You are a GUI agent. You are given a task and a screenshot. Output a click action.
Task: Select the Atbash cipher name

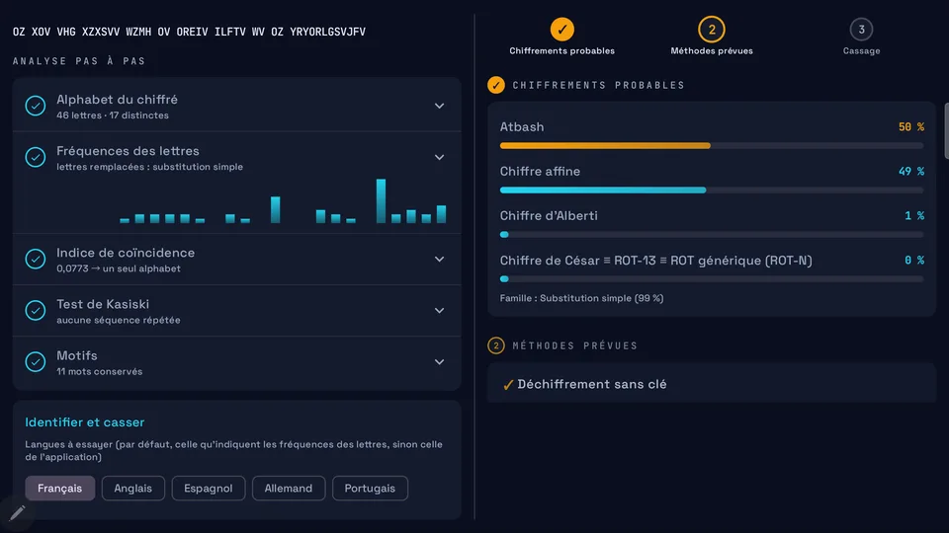tap(522, 127)
